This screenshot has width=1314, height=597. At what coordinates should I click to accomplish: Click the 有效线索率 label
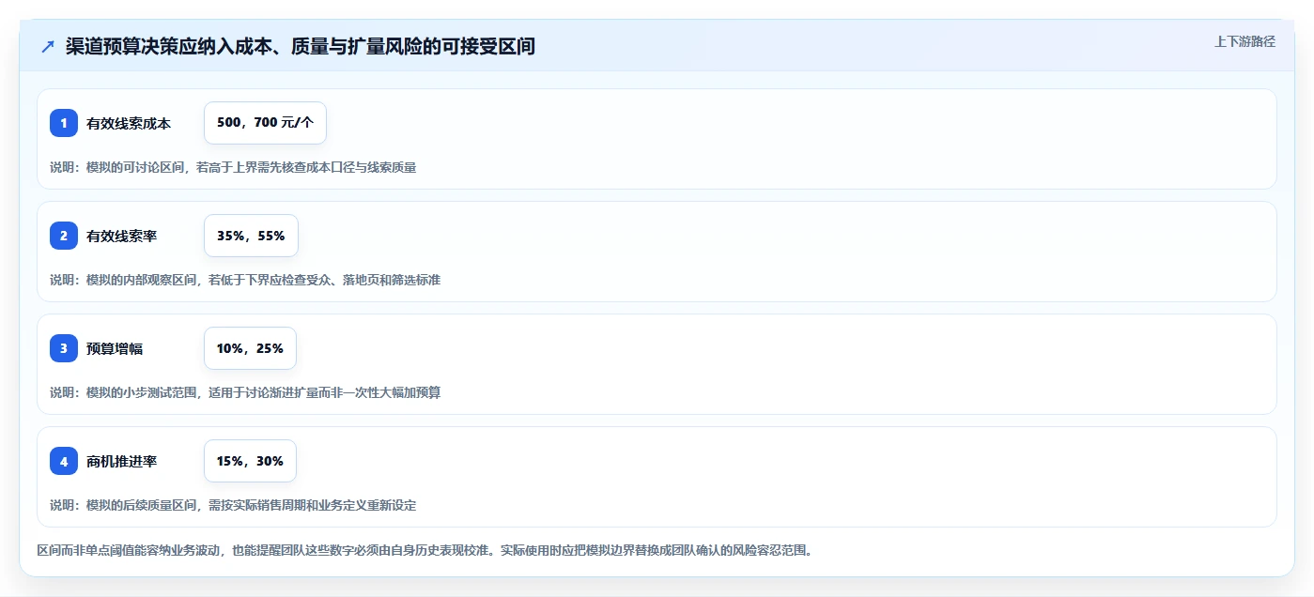pyautogui.click(x=122, y=236)
